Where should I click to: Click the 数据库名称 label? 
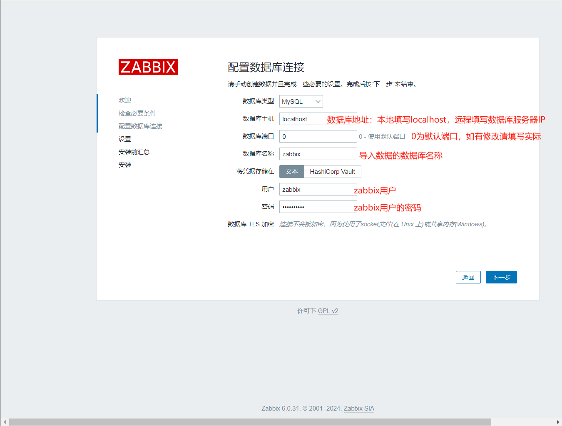click(258, 154)
